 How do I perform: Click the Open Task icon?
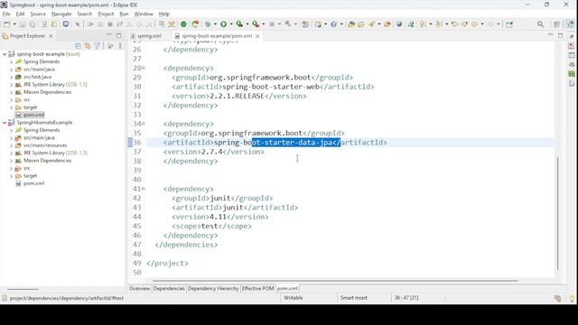361,24
